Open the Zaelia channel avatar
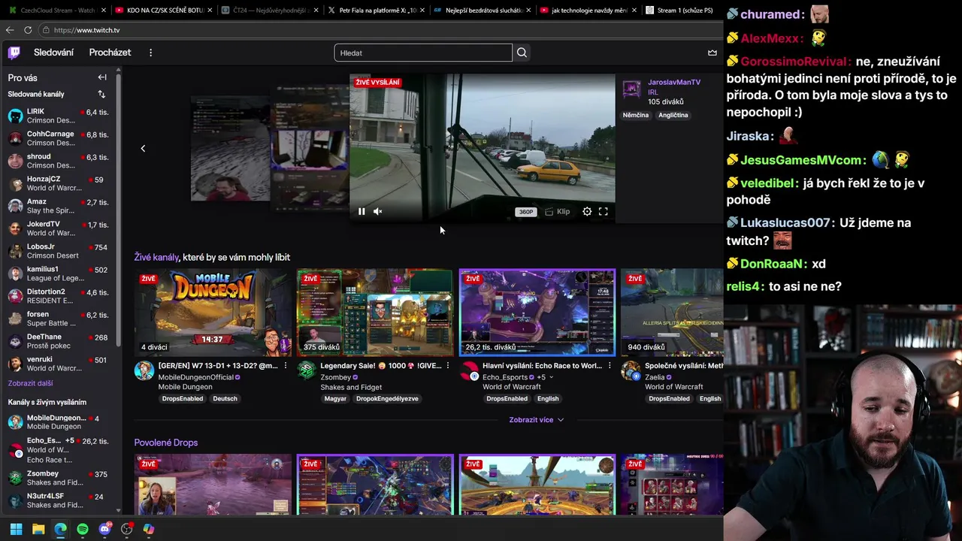 click(631, 371)
